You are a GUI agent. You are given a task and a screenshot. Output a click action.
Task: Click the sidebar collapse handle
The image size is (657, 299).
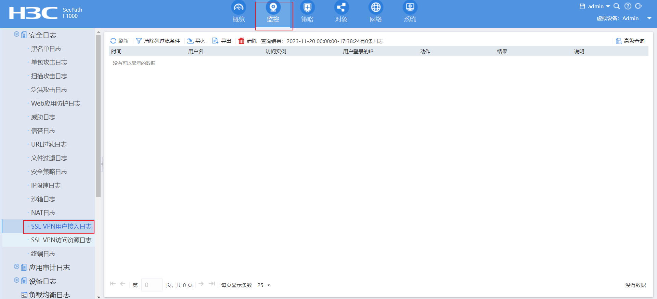[x=102, y=164]
